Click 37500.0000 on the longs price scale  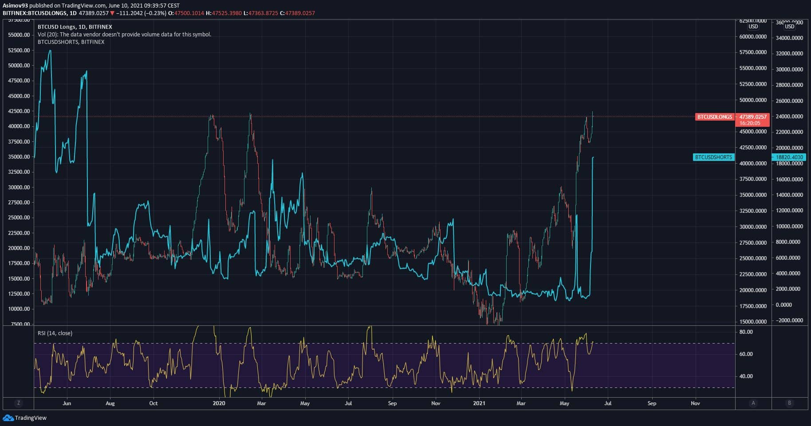pyautogui.click(x=753, y=179)
